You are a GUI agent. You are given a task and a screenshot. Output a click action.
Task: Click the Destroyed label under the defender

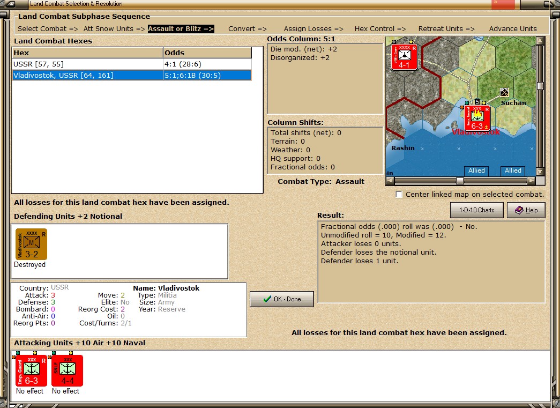[x=29, y=265]
